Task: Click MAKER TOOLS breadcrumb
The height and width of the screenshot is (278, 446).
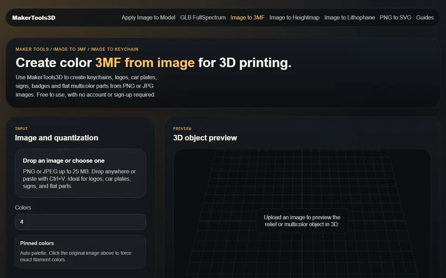Action: point(32,49)
